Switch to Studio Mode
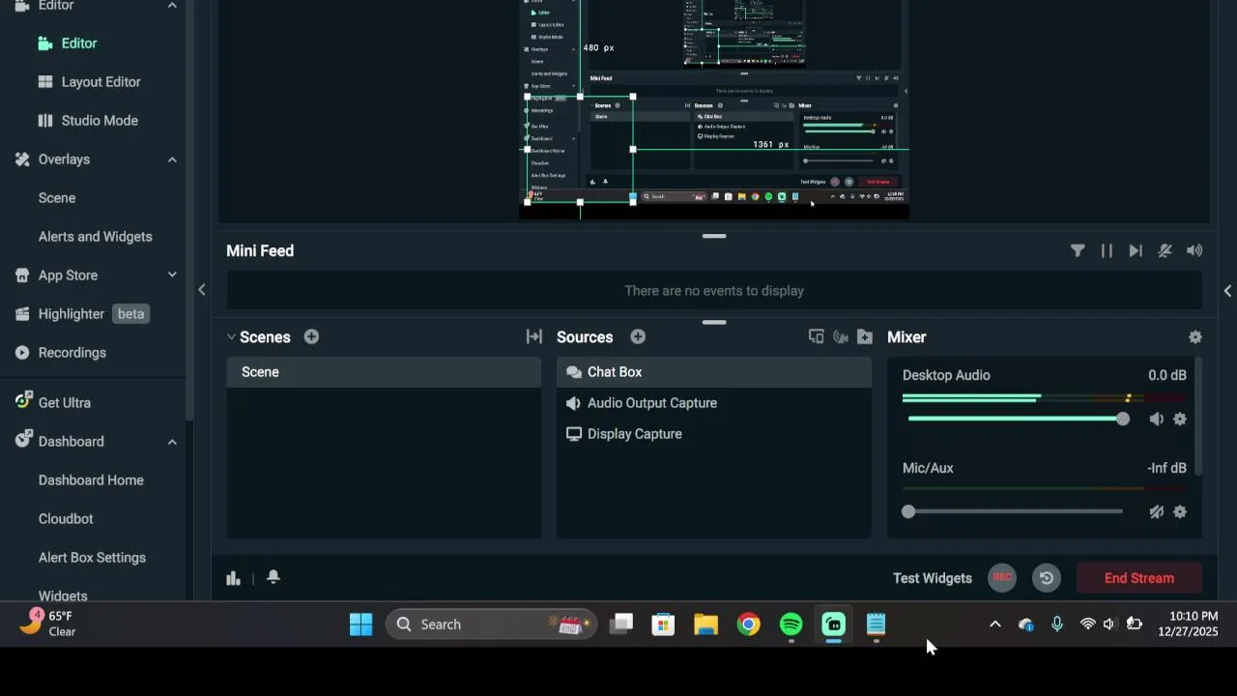 [100, 121]
